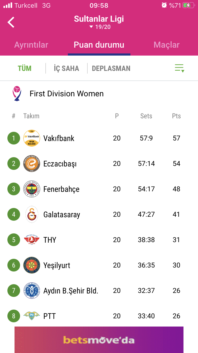Tap the Galatasaray club crest

32,214
